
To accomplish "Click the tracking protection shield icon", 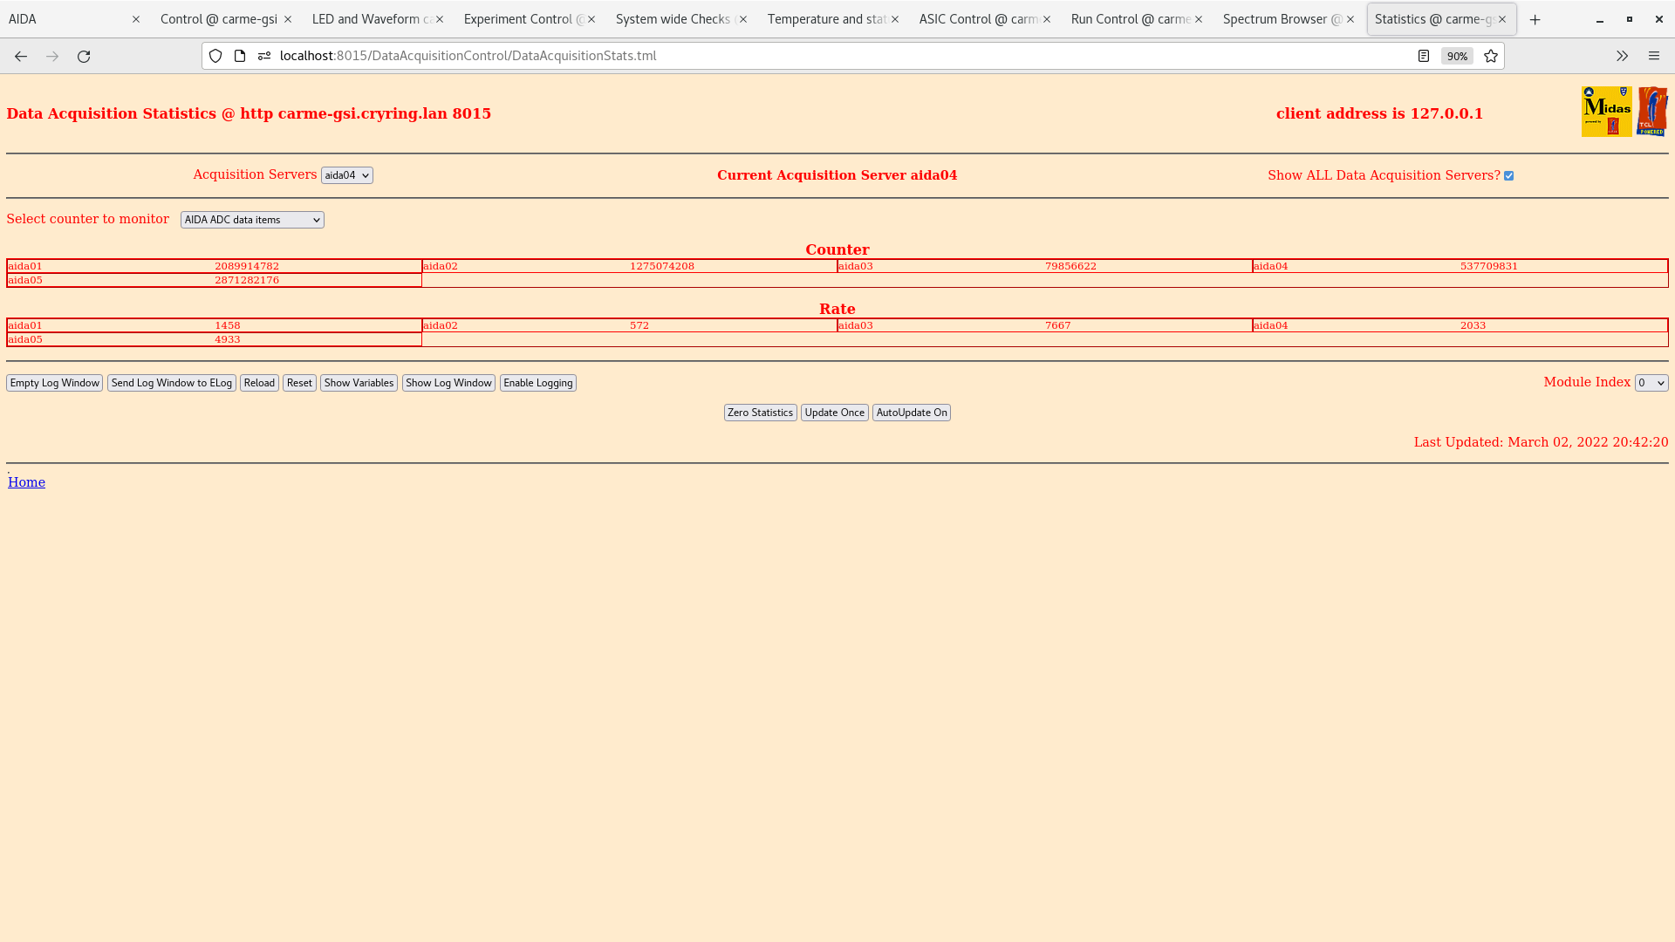I will point(215,56).
